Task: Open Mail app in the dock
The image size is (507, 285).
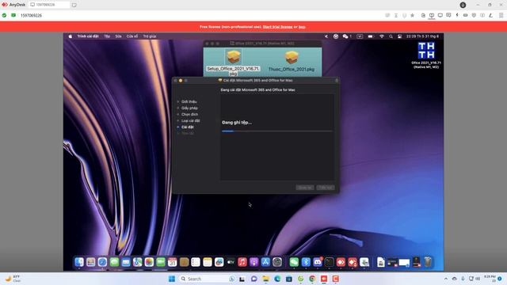Action: coord(126,262)
